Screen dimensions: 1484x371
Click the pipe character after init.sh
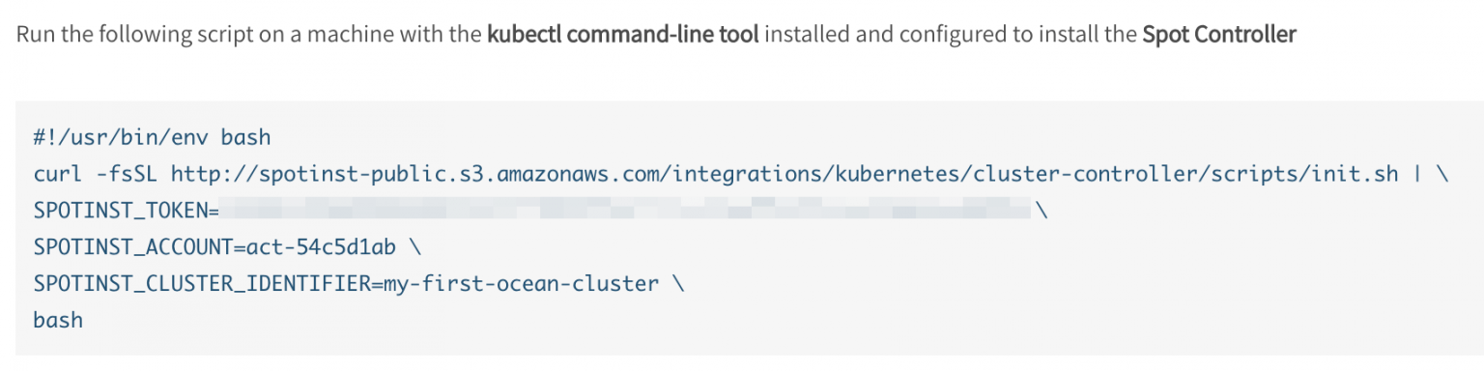click(x=1417, y=174)
